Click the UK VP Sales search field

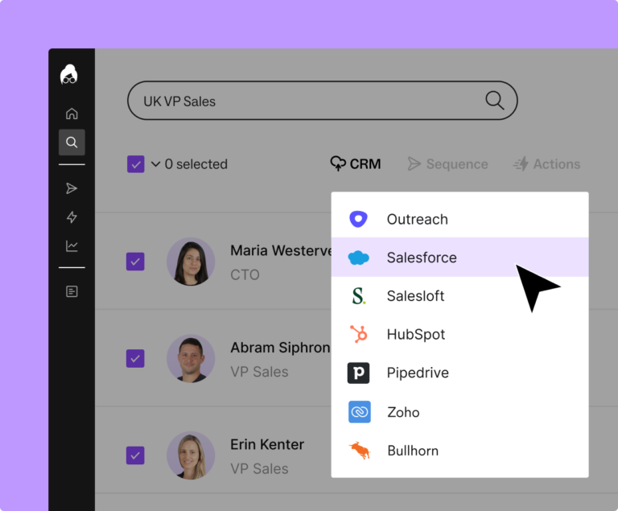306,101
